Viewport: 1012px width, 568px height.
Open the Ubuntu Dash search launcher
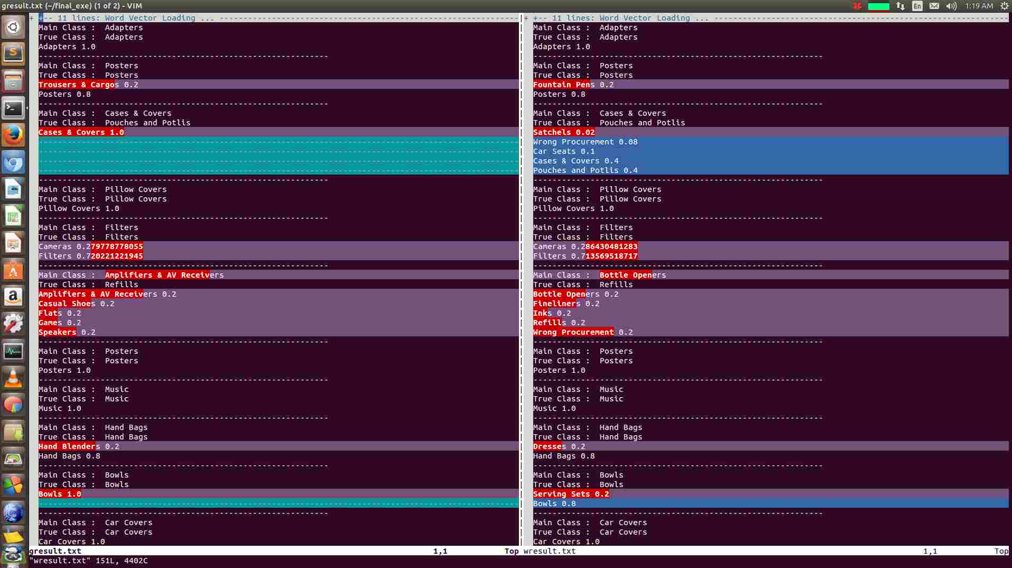[x=13, y=26]
